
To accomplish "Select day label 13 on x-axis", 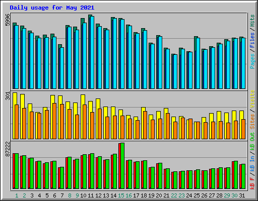I will [106, 195].
